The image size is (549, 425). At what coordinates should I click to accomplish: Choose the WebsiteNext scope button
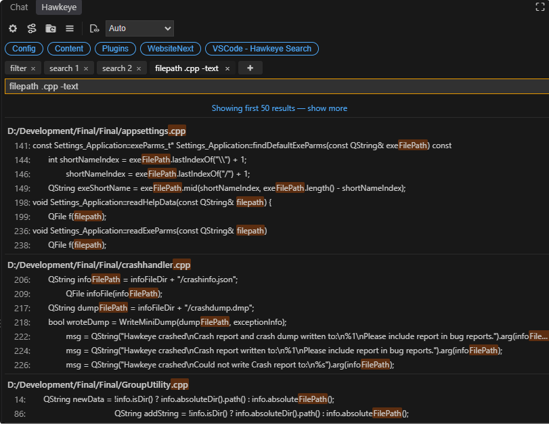[x=171, y=49]
